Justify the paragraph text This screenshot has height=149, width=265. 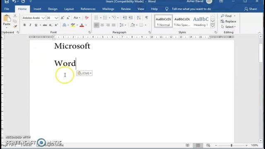click(113, 25)
